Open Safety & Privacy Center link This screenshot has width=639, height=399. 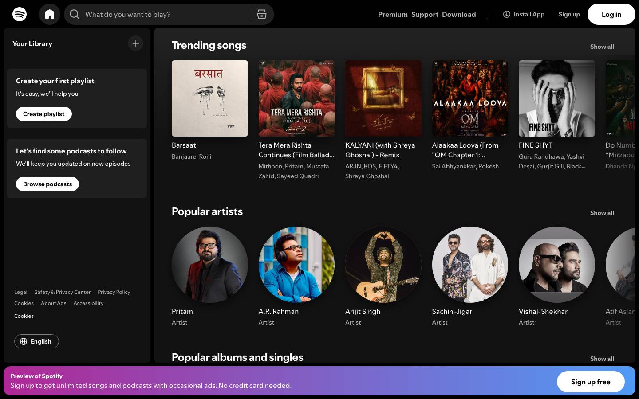[x=63, y=292]
